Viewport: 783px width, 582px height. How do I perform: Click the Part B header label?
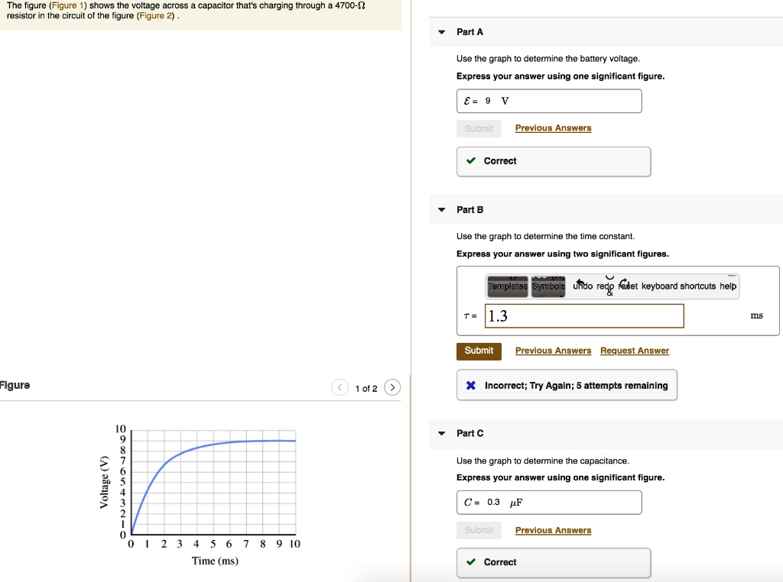click(470, 210)
